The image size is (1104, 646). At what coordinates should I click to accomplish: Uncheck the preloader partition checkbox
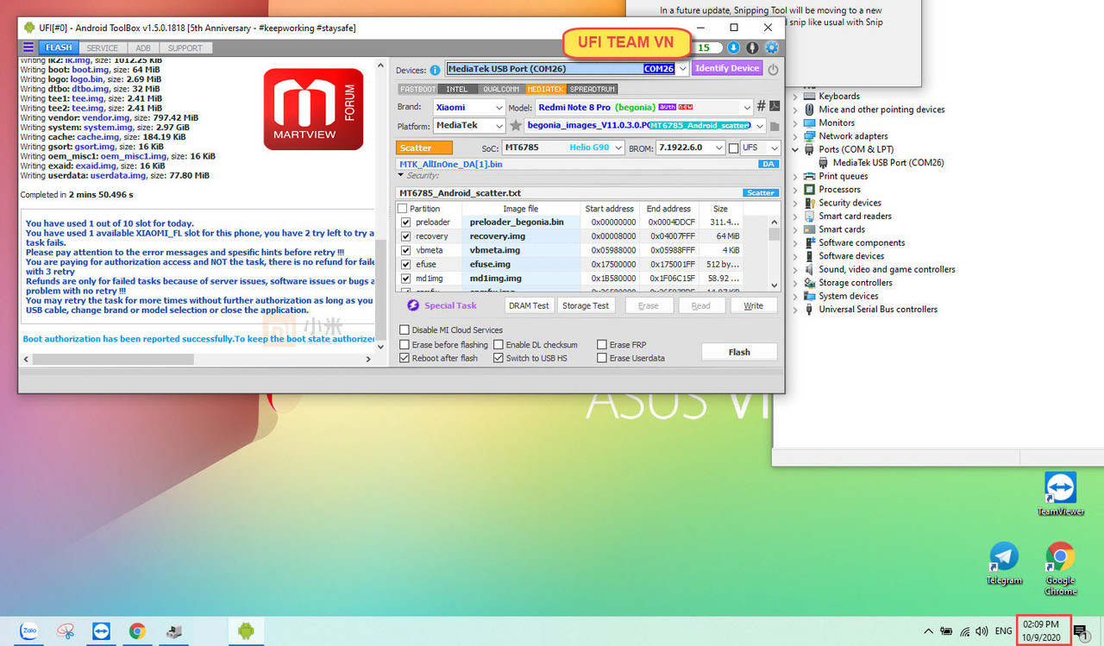pos(406,223)
